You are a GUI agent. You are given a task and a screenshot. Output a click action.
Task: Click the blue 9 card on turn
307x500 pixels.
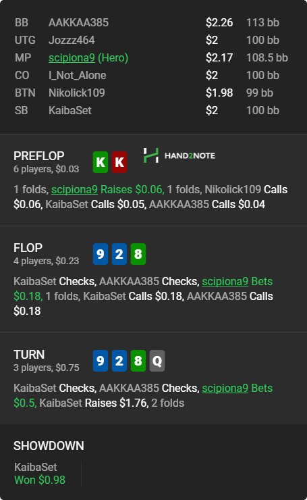point(101,361)
